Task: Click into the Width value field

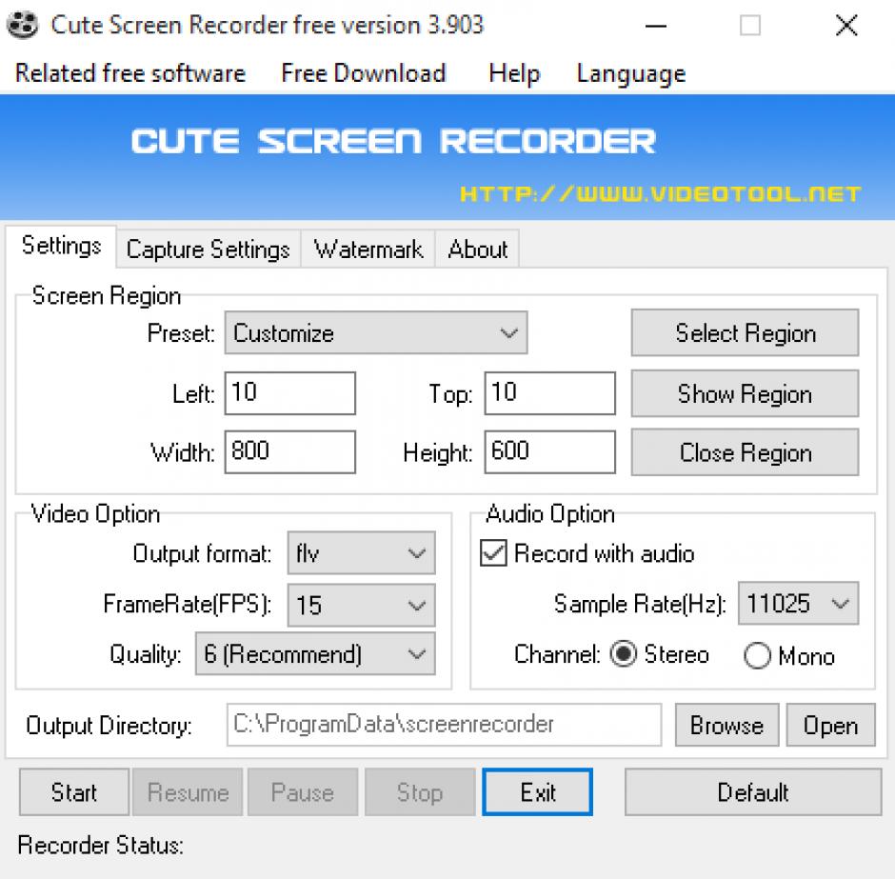Action: click(290, 452)
